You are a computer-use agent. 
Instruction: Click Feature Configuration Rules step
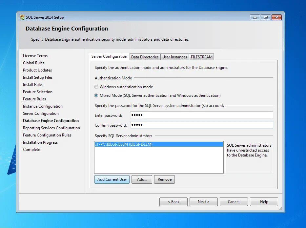(47, 135)
